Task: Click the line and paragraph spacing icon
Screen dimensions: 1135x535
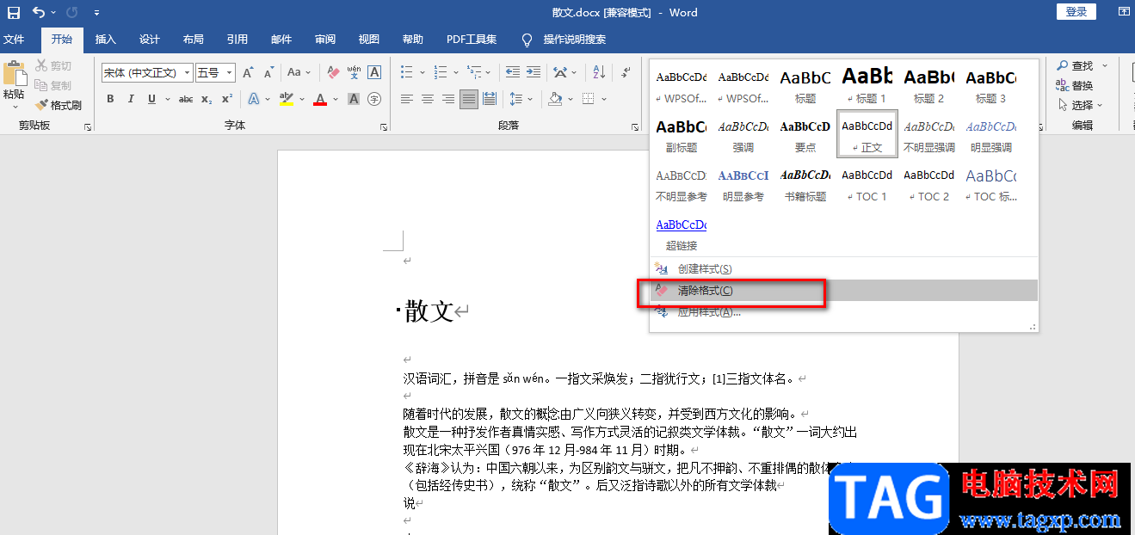Action: click(515, 99)
